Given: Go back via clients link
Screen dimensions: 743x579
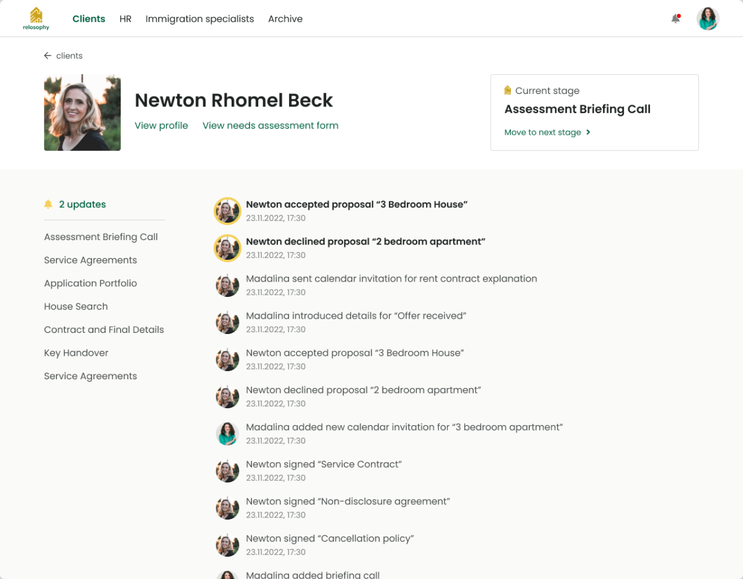Looking at the screenshot, I should 69,56.
